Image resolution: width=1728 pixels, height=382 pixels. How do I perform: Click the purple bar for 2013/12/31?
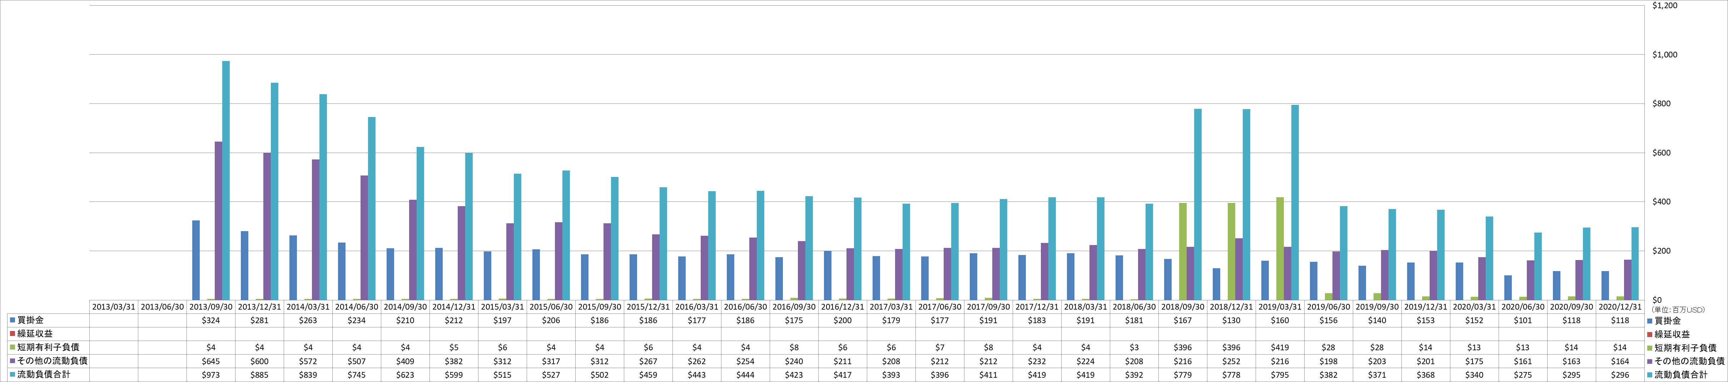[267, 226]
